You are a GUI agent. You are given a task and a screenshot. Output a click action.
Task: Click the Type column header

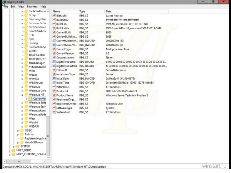[90, 12]
